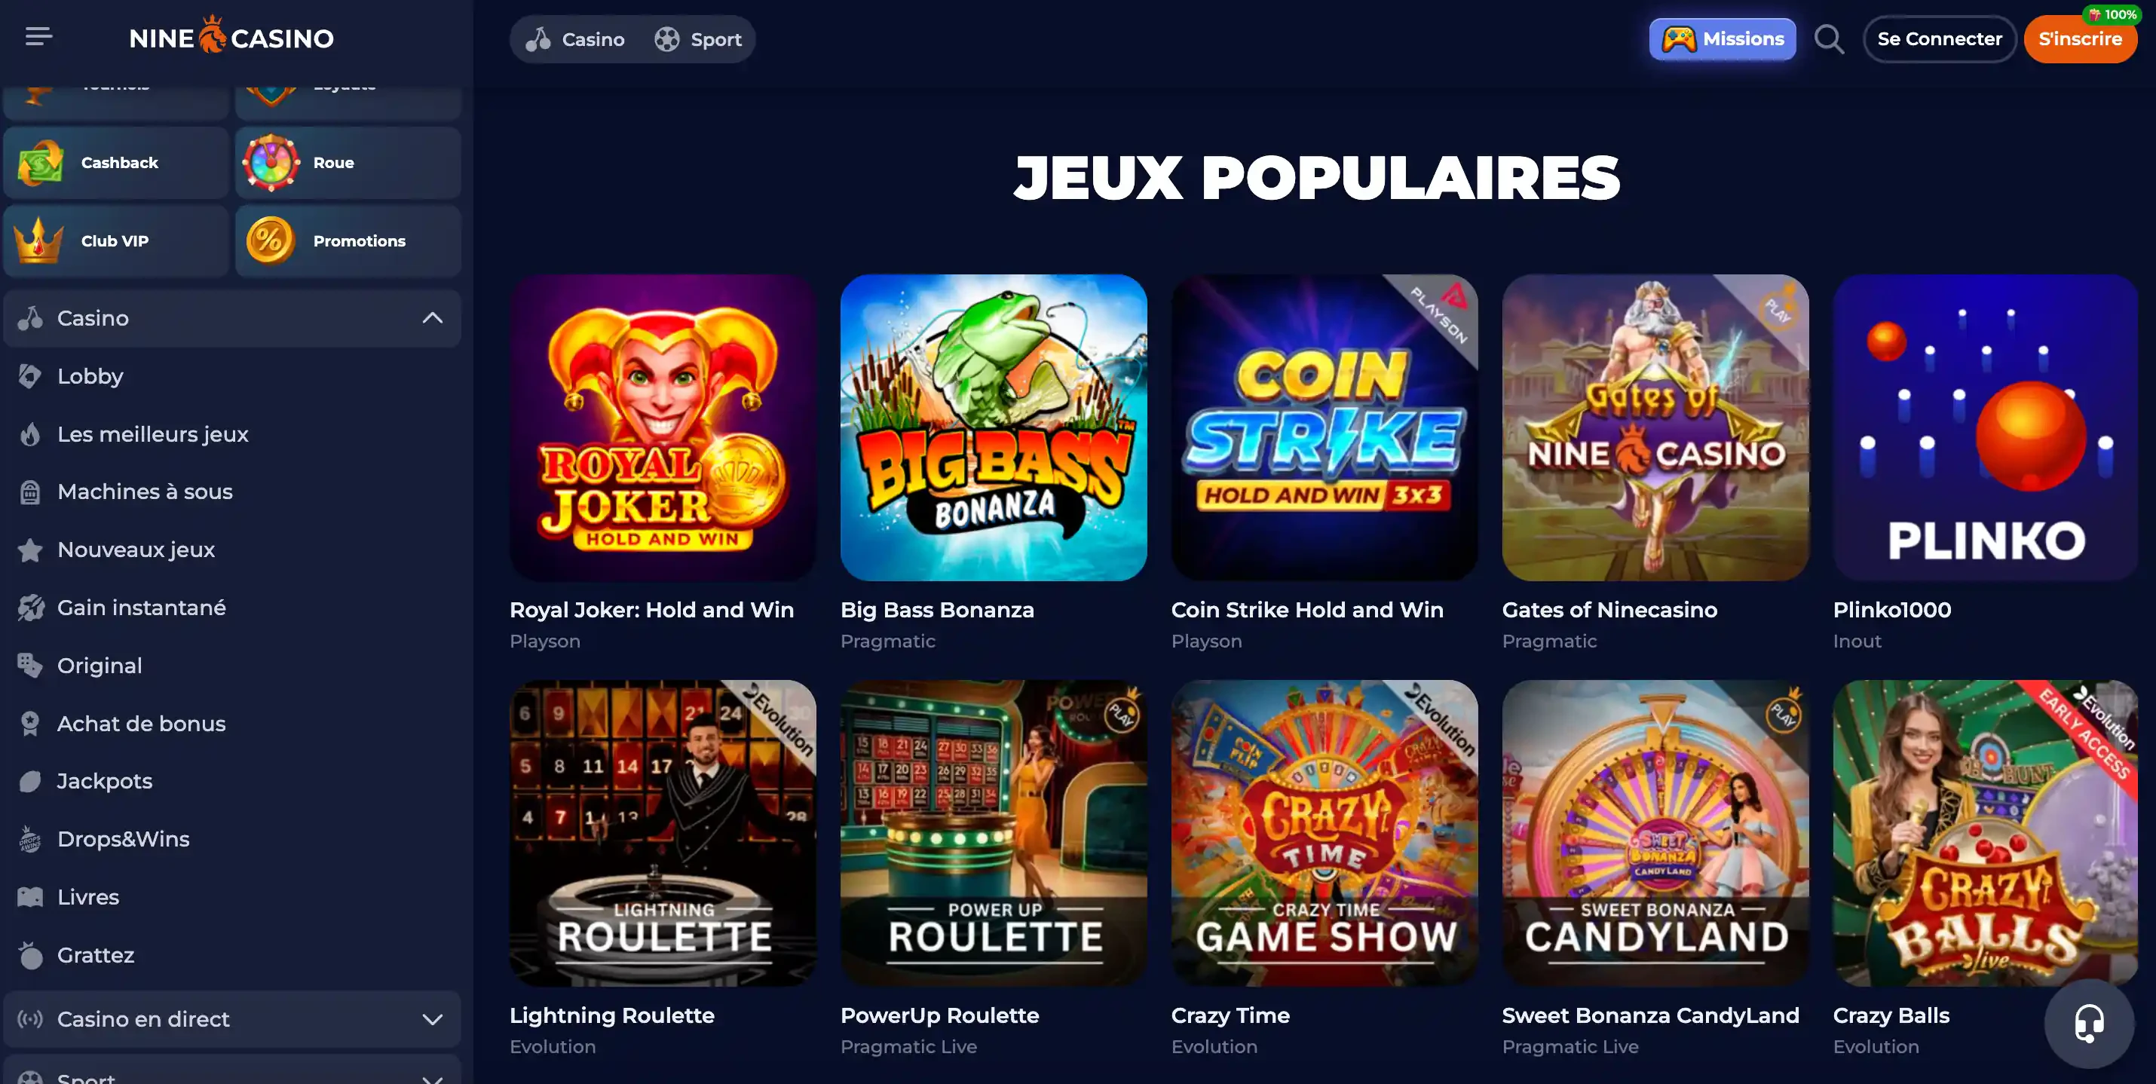This screenshot has width=2156, height=1084.
Task: Expand the Casino en direct section
Action: tap(432, 1018)
